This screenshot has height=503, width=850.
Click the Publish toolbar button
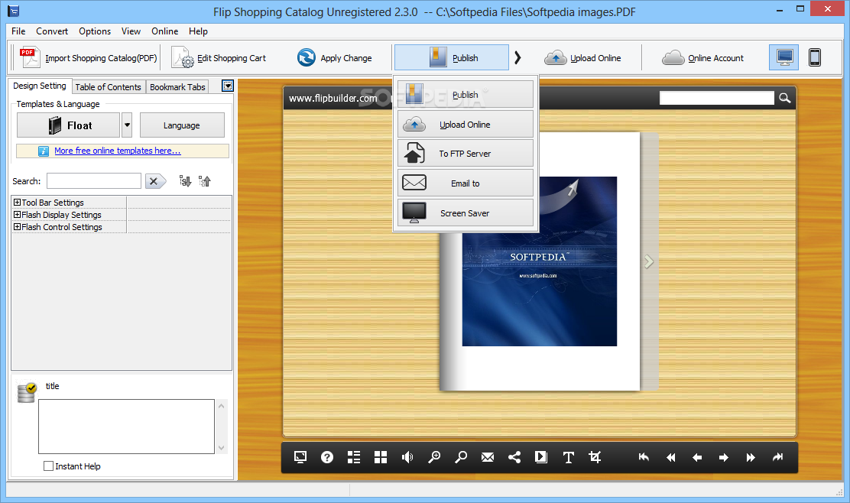[452, 57]
